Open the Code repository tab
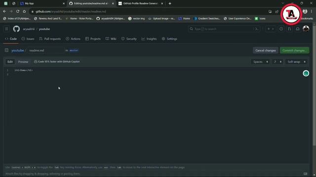 click(11, 39)
